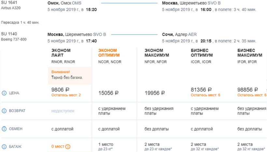Click the 0 мест baggage link

point(58,146)
